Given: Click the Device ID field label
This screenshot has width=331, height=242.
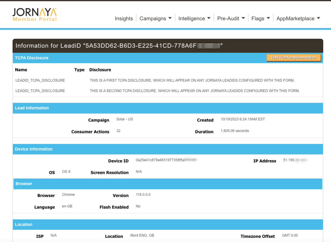Looking at the screenshot, I should (x=118, y=161).
